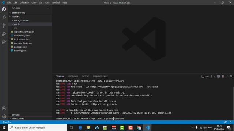Image resolution: width=234 pixels, height=131 pixels.
Task: Expand the OUTLINE section
Action: pyautogui.click(x=30, y=115)
